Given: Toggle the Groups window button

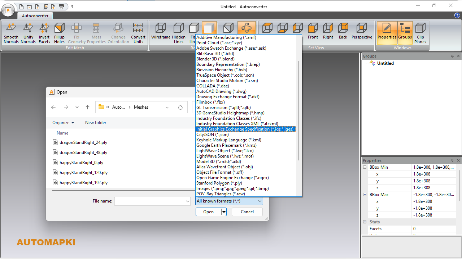Looking at the screenshot, I should click(405, 33).
